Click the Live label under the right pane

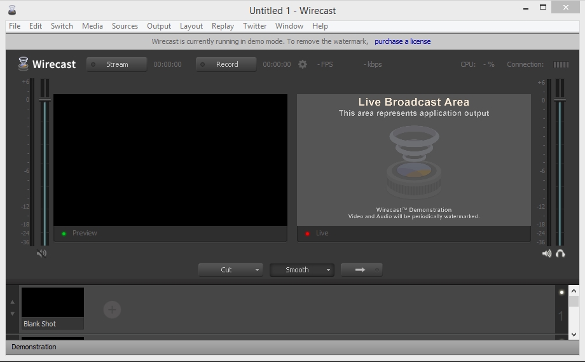click(x=322, y=233)
